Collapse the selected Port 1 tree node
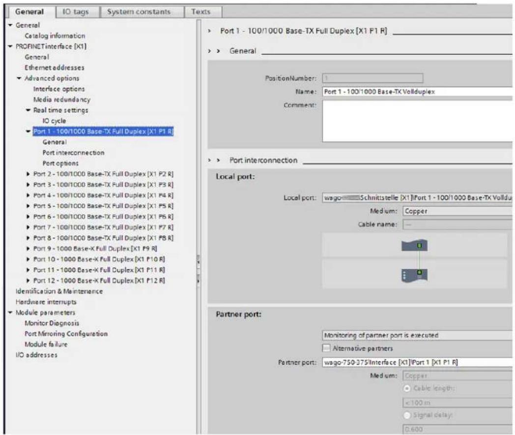This screenshot has height=435, width=515. coord(28,131)
